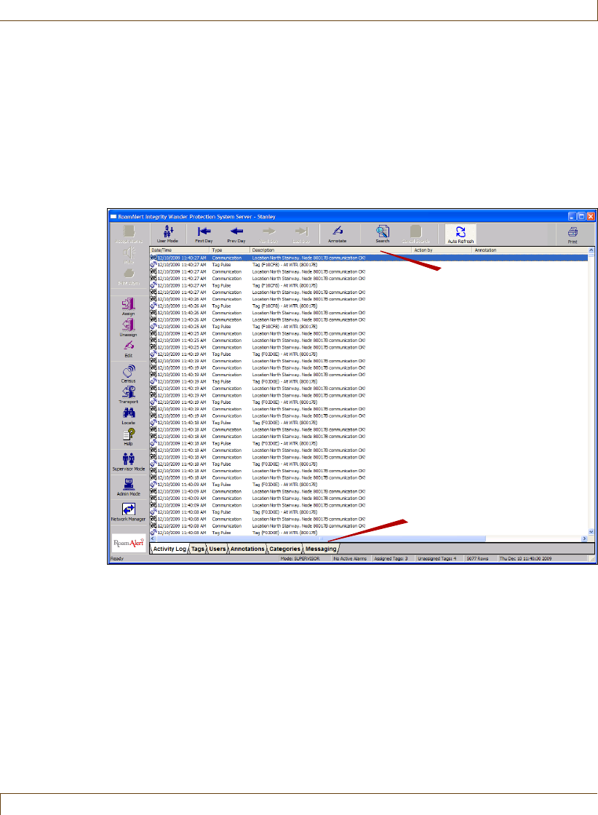Click the vertical scrollbar up arrow

click(591, 250)
